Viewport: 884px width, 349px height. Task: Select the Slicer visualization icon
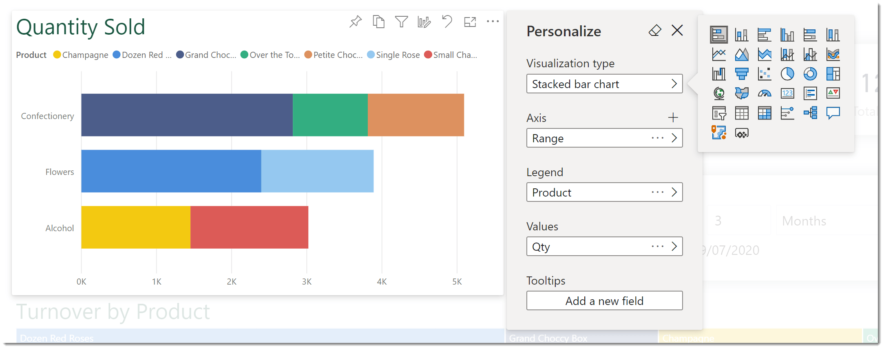tap(719, 113)
